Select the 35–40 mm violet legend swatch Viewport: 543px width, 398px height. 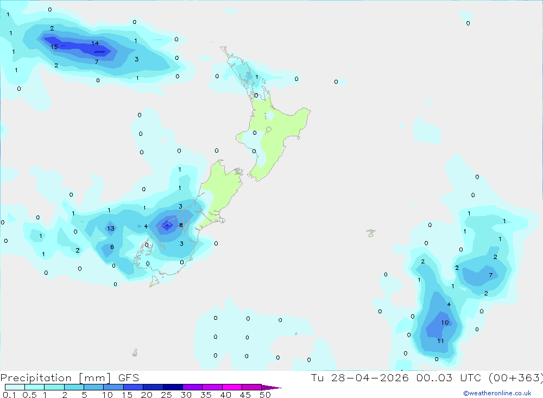[212, 387]
